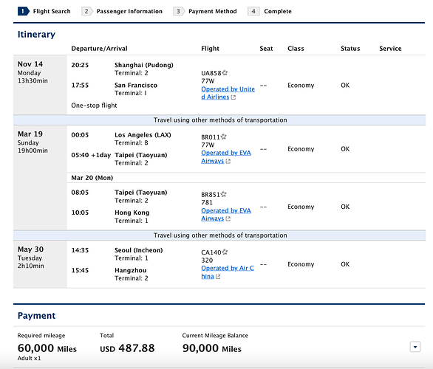Click the Service column header
433x369 pixels.
[390, 49]
